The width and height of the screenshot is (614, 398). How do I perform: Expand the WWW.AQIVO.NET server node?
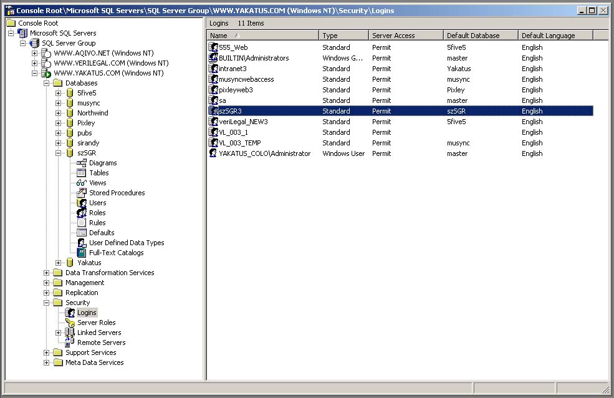coord(34,53)
